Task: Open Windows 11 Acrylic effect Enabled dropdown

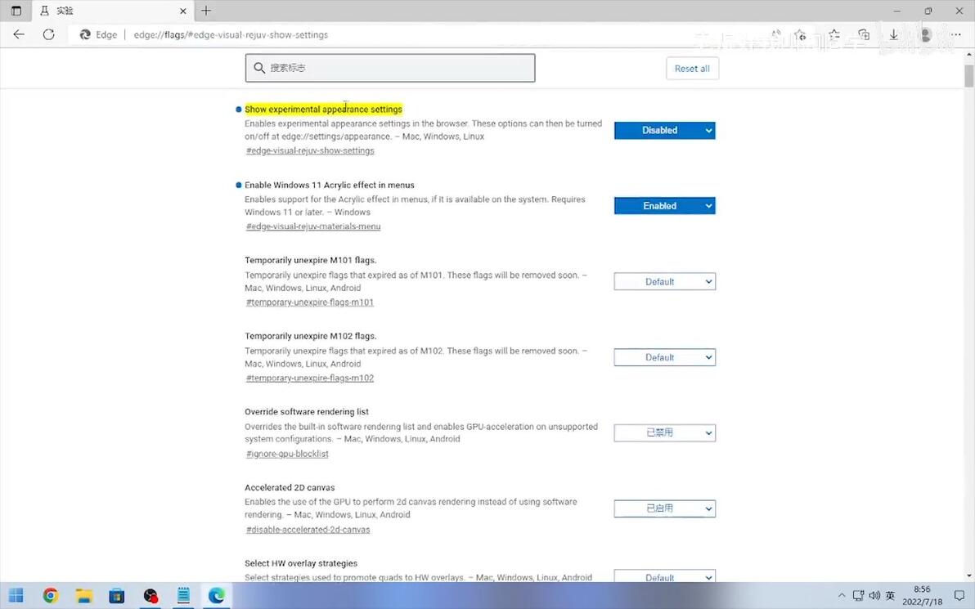Action: click(x=665, y=206)
